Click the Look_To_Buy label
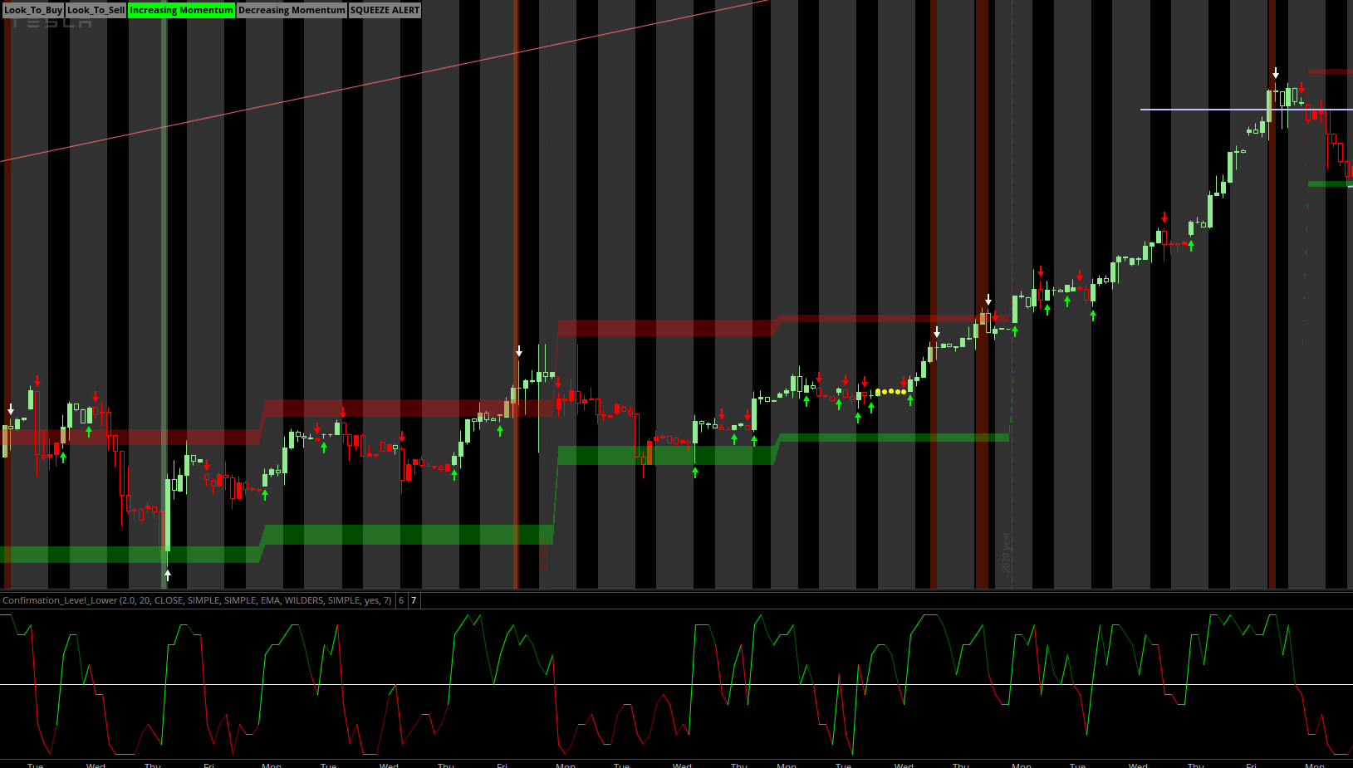Image resolution: width=1353 pixels, height=768 pixels. pos(32,10)
